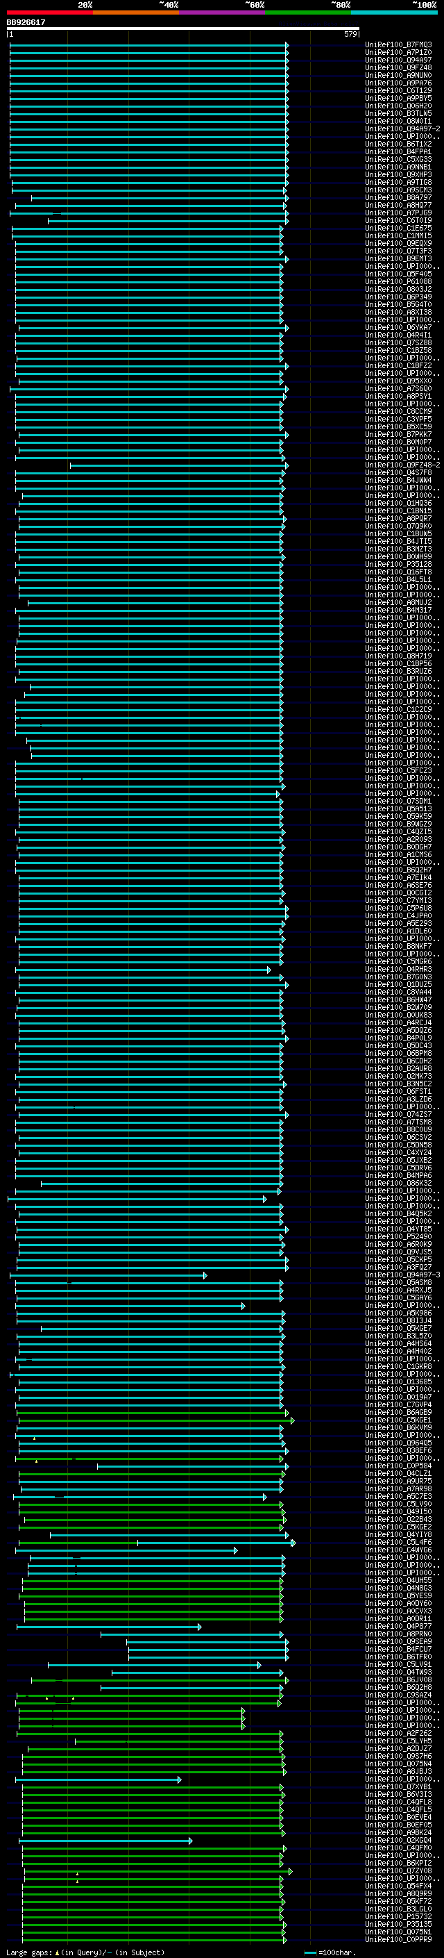Select the UniRef100_B6TFR0 label
The image size is (444, 1958).
pos(398,1657)
